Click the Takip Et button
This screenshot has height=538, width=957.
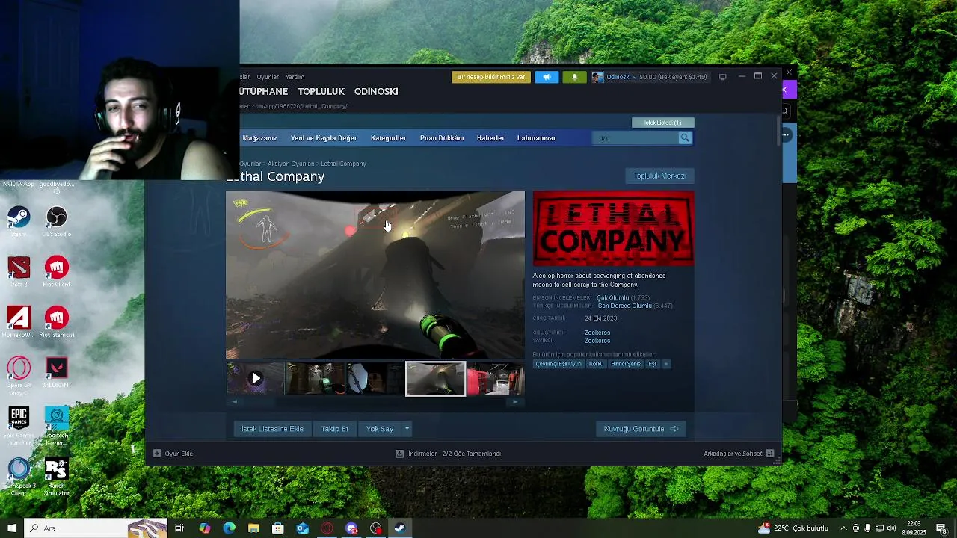(x=335, y=429)
